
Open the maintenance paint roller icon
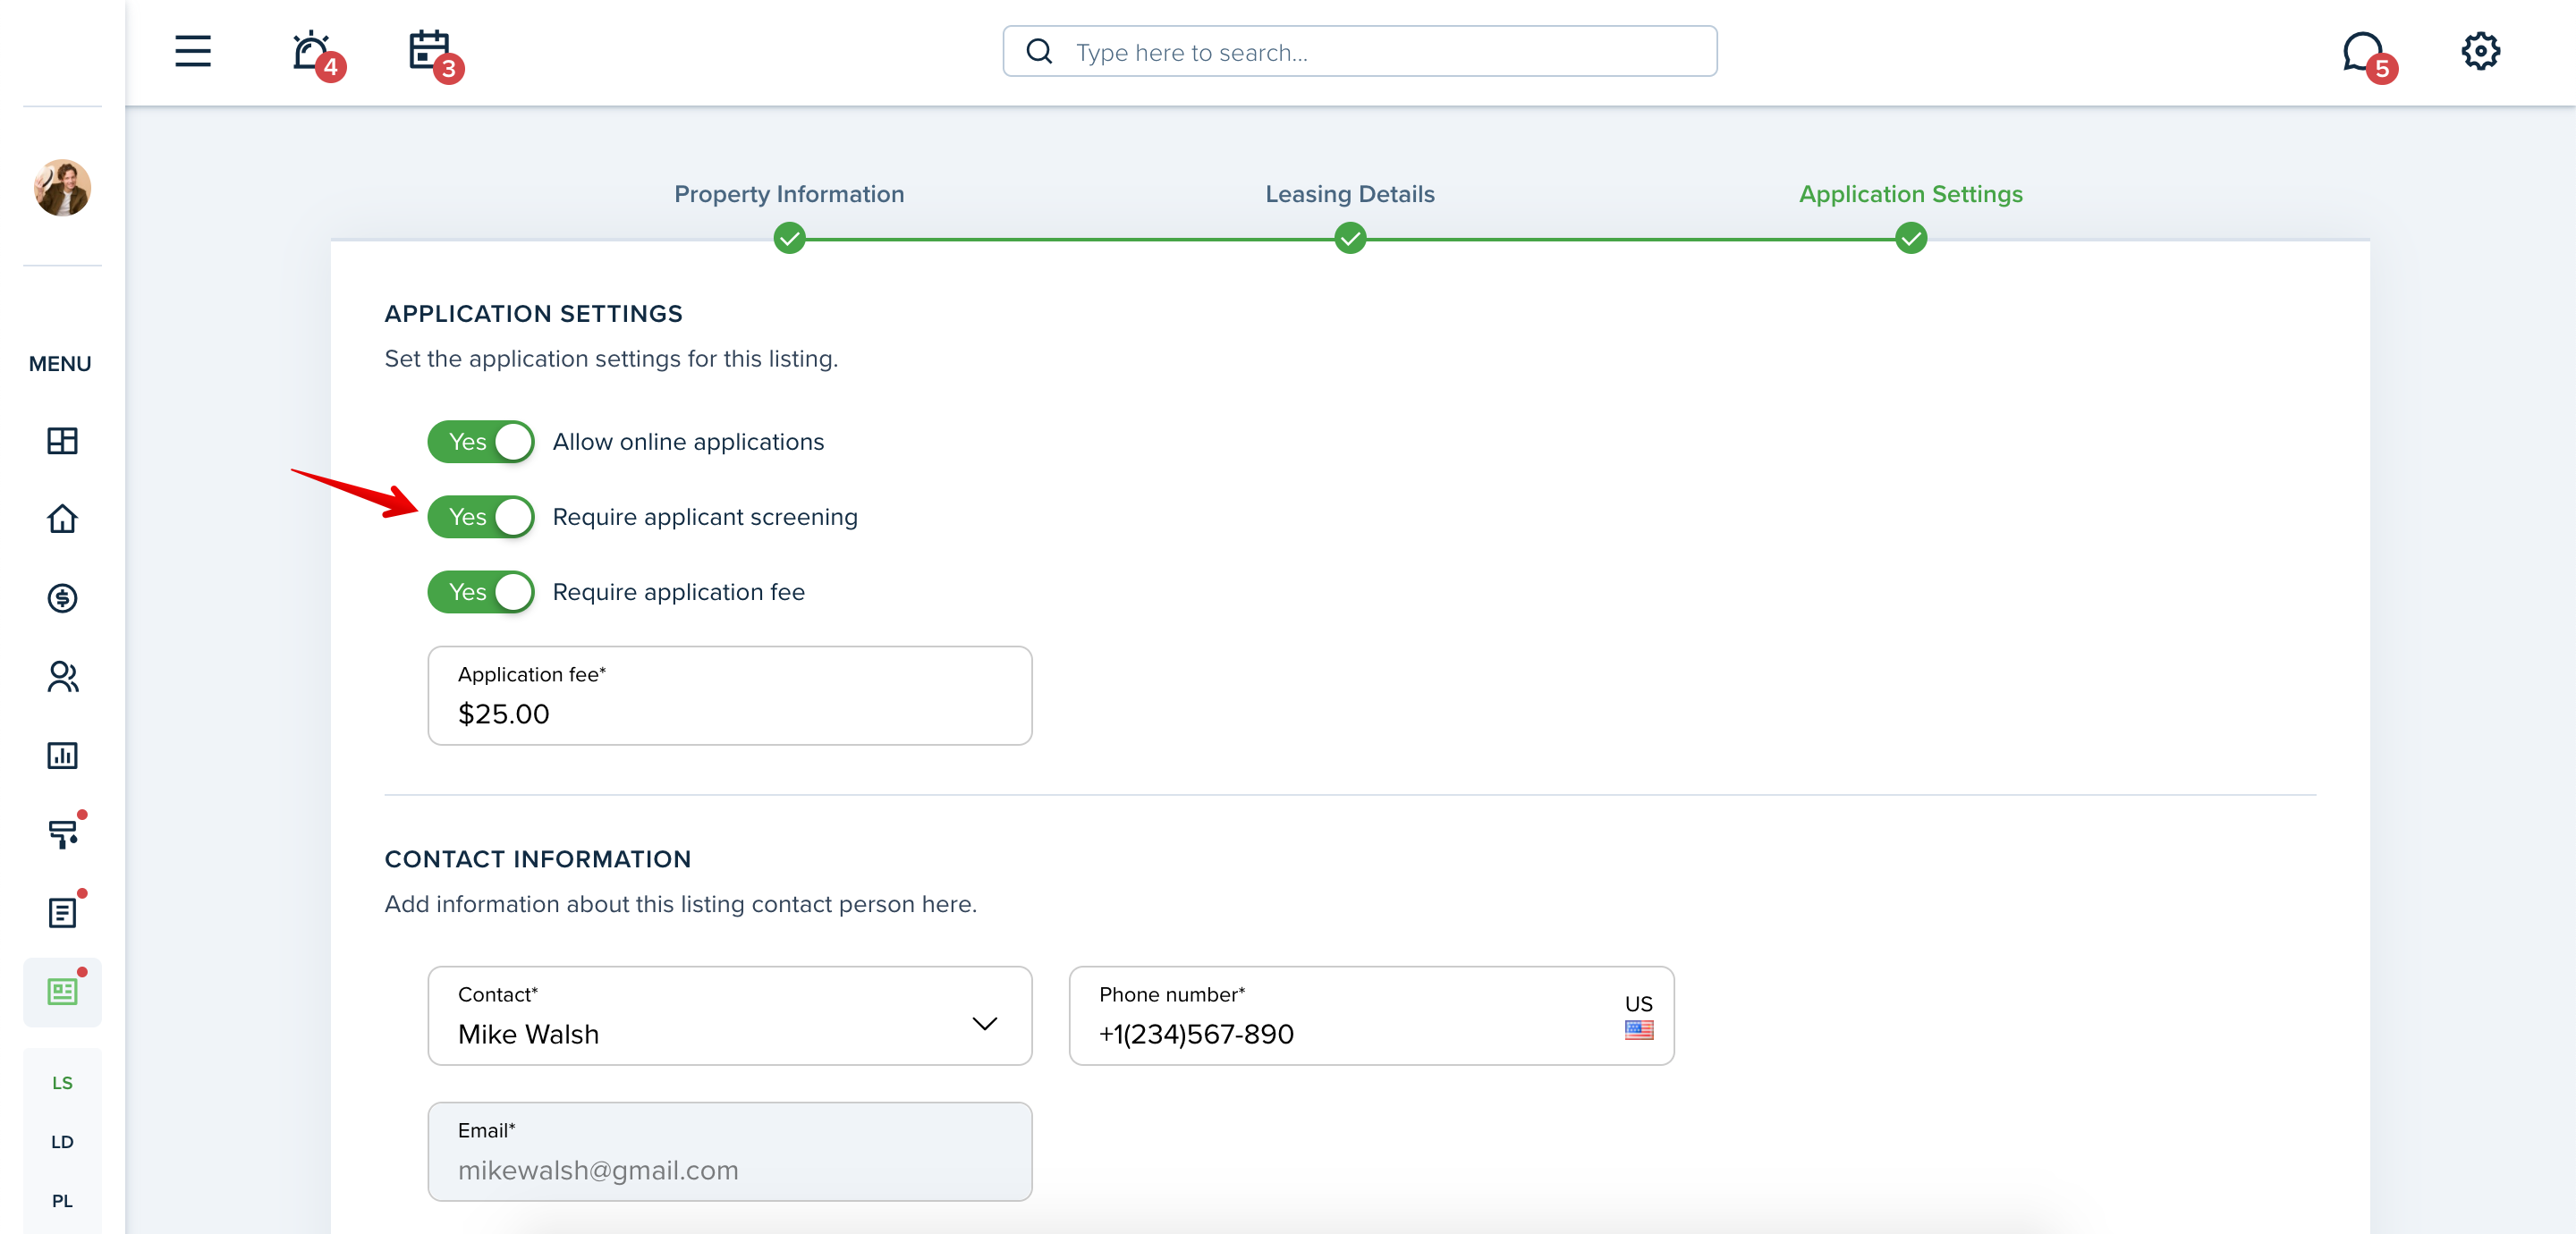pos(62,833)
